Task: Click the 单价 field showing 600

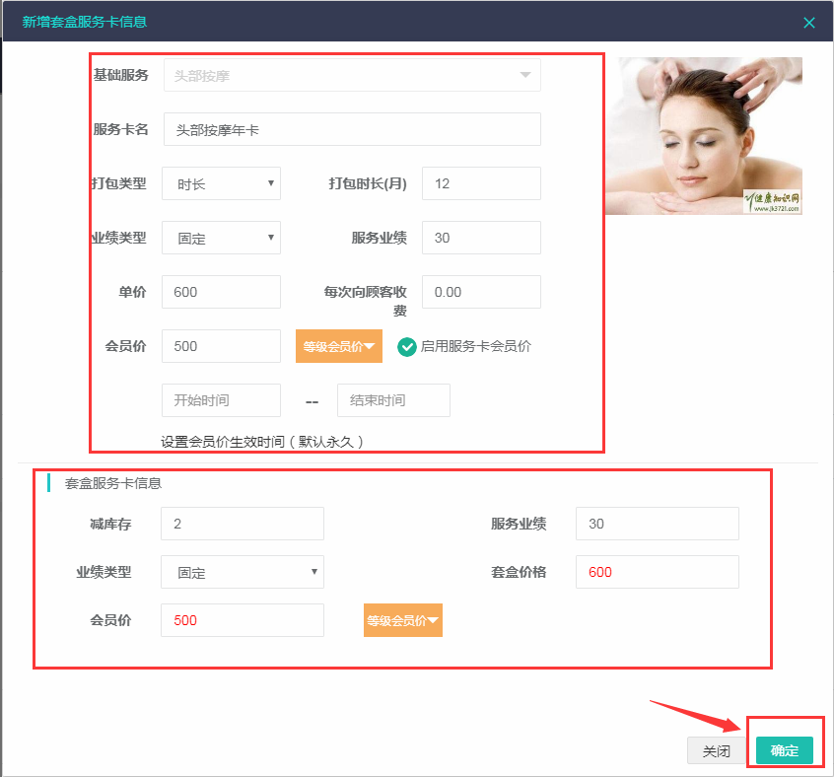Action: tap(221, 292)
